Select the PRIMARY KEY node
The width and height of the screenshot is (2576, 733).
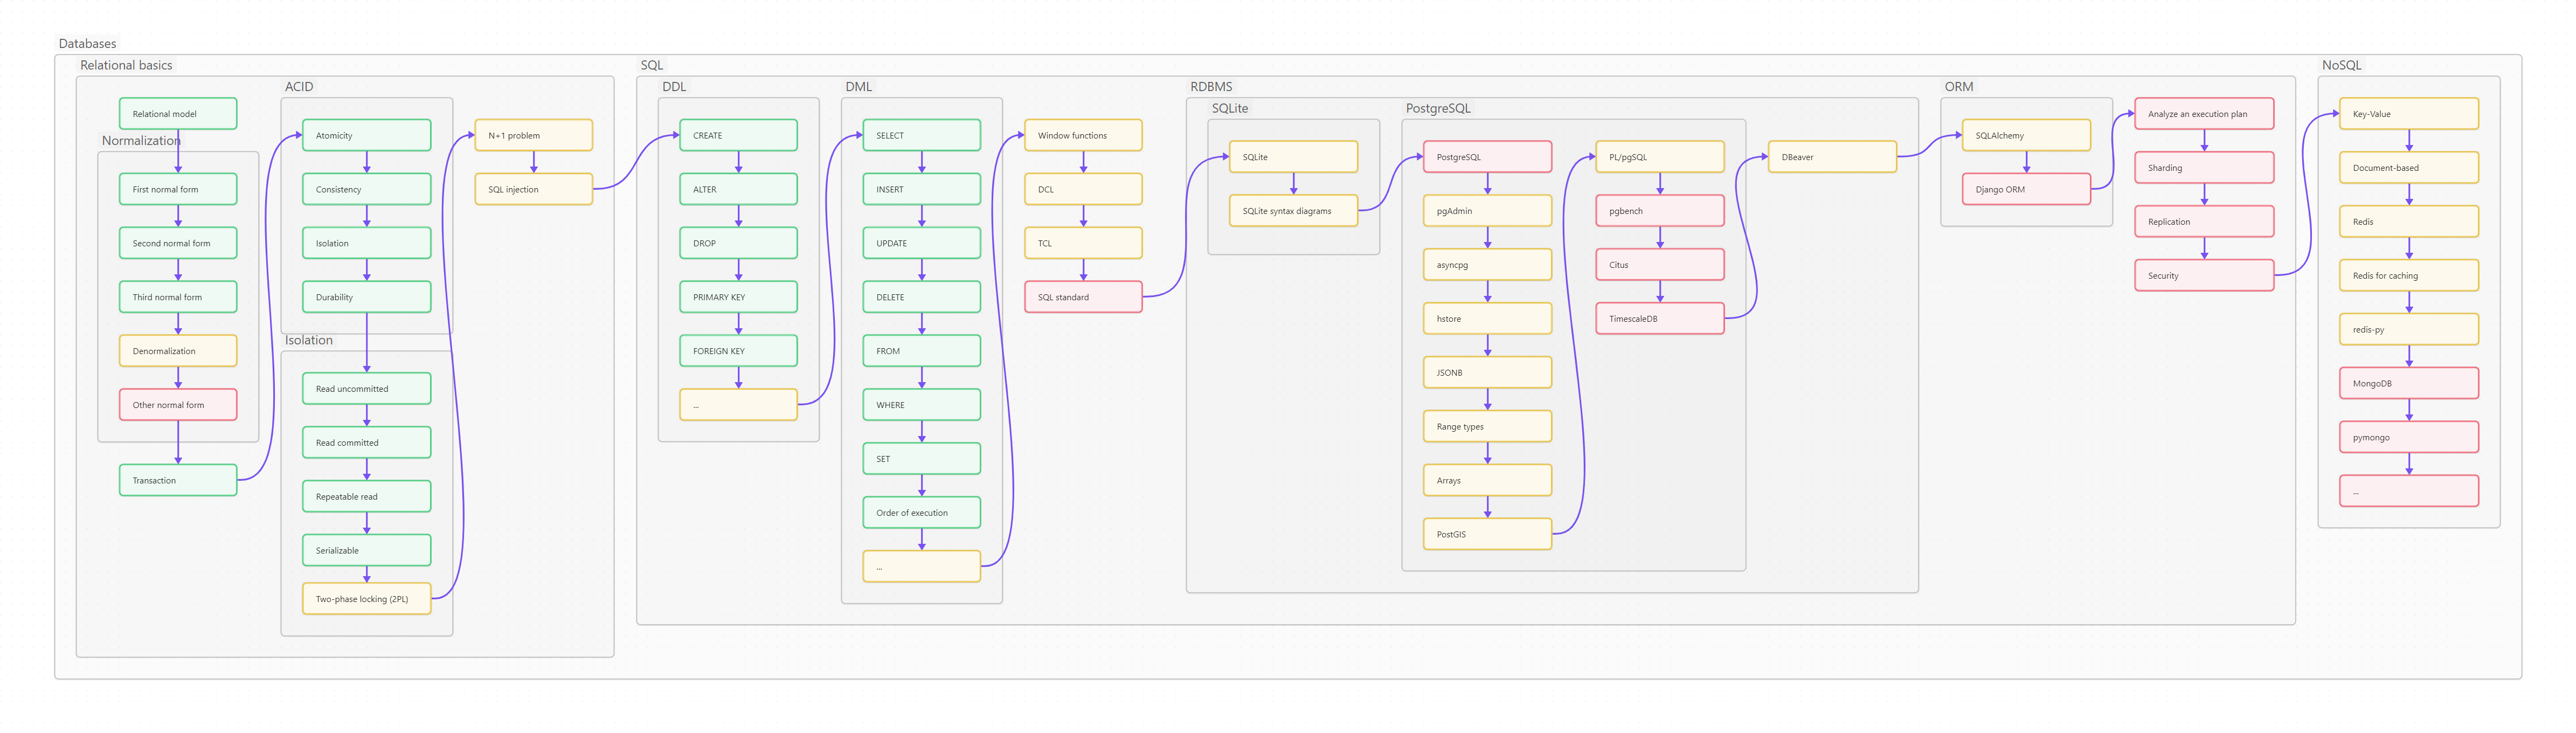738,297
